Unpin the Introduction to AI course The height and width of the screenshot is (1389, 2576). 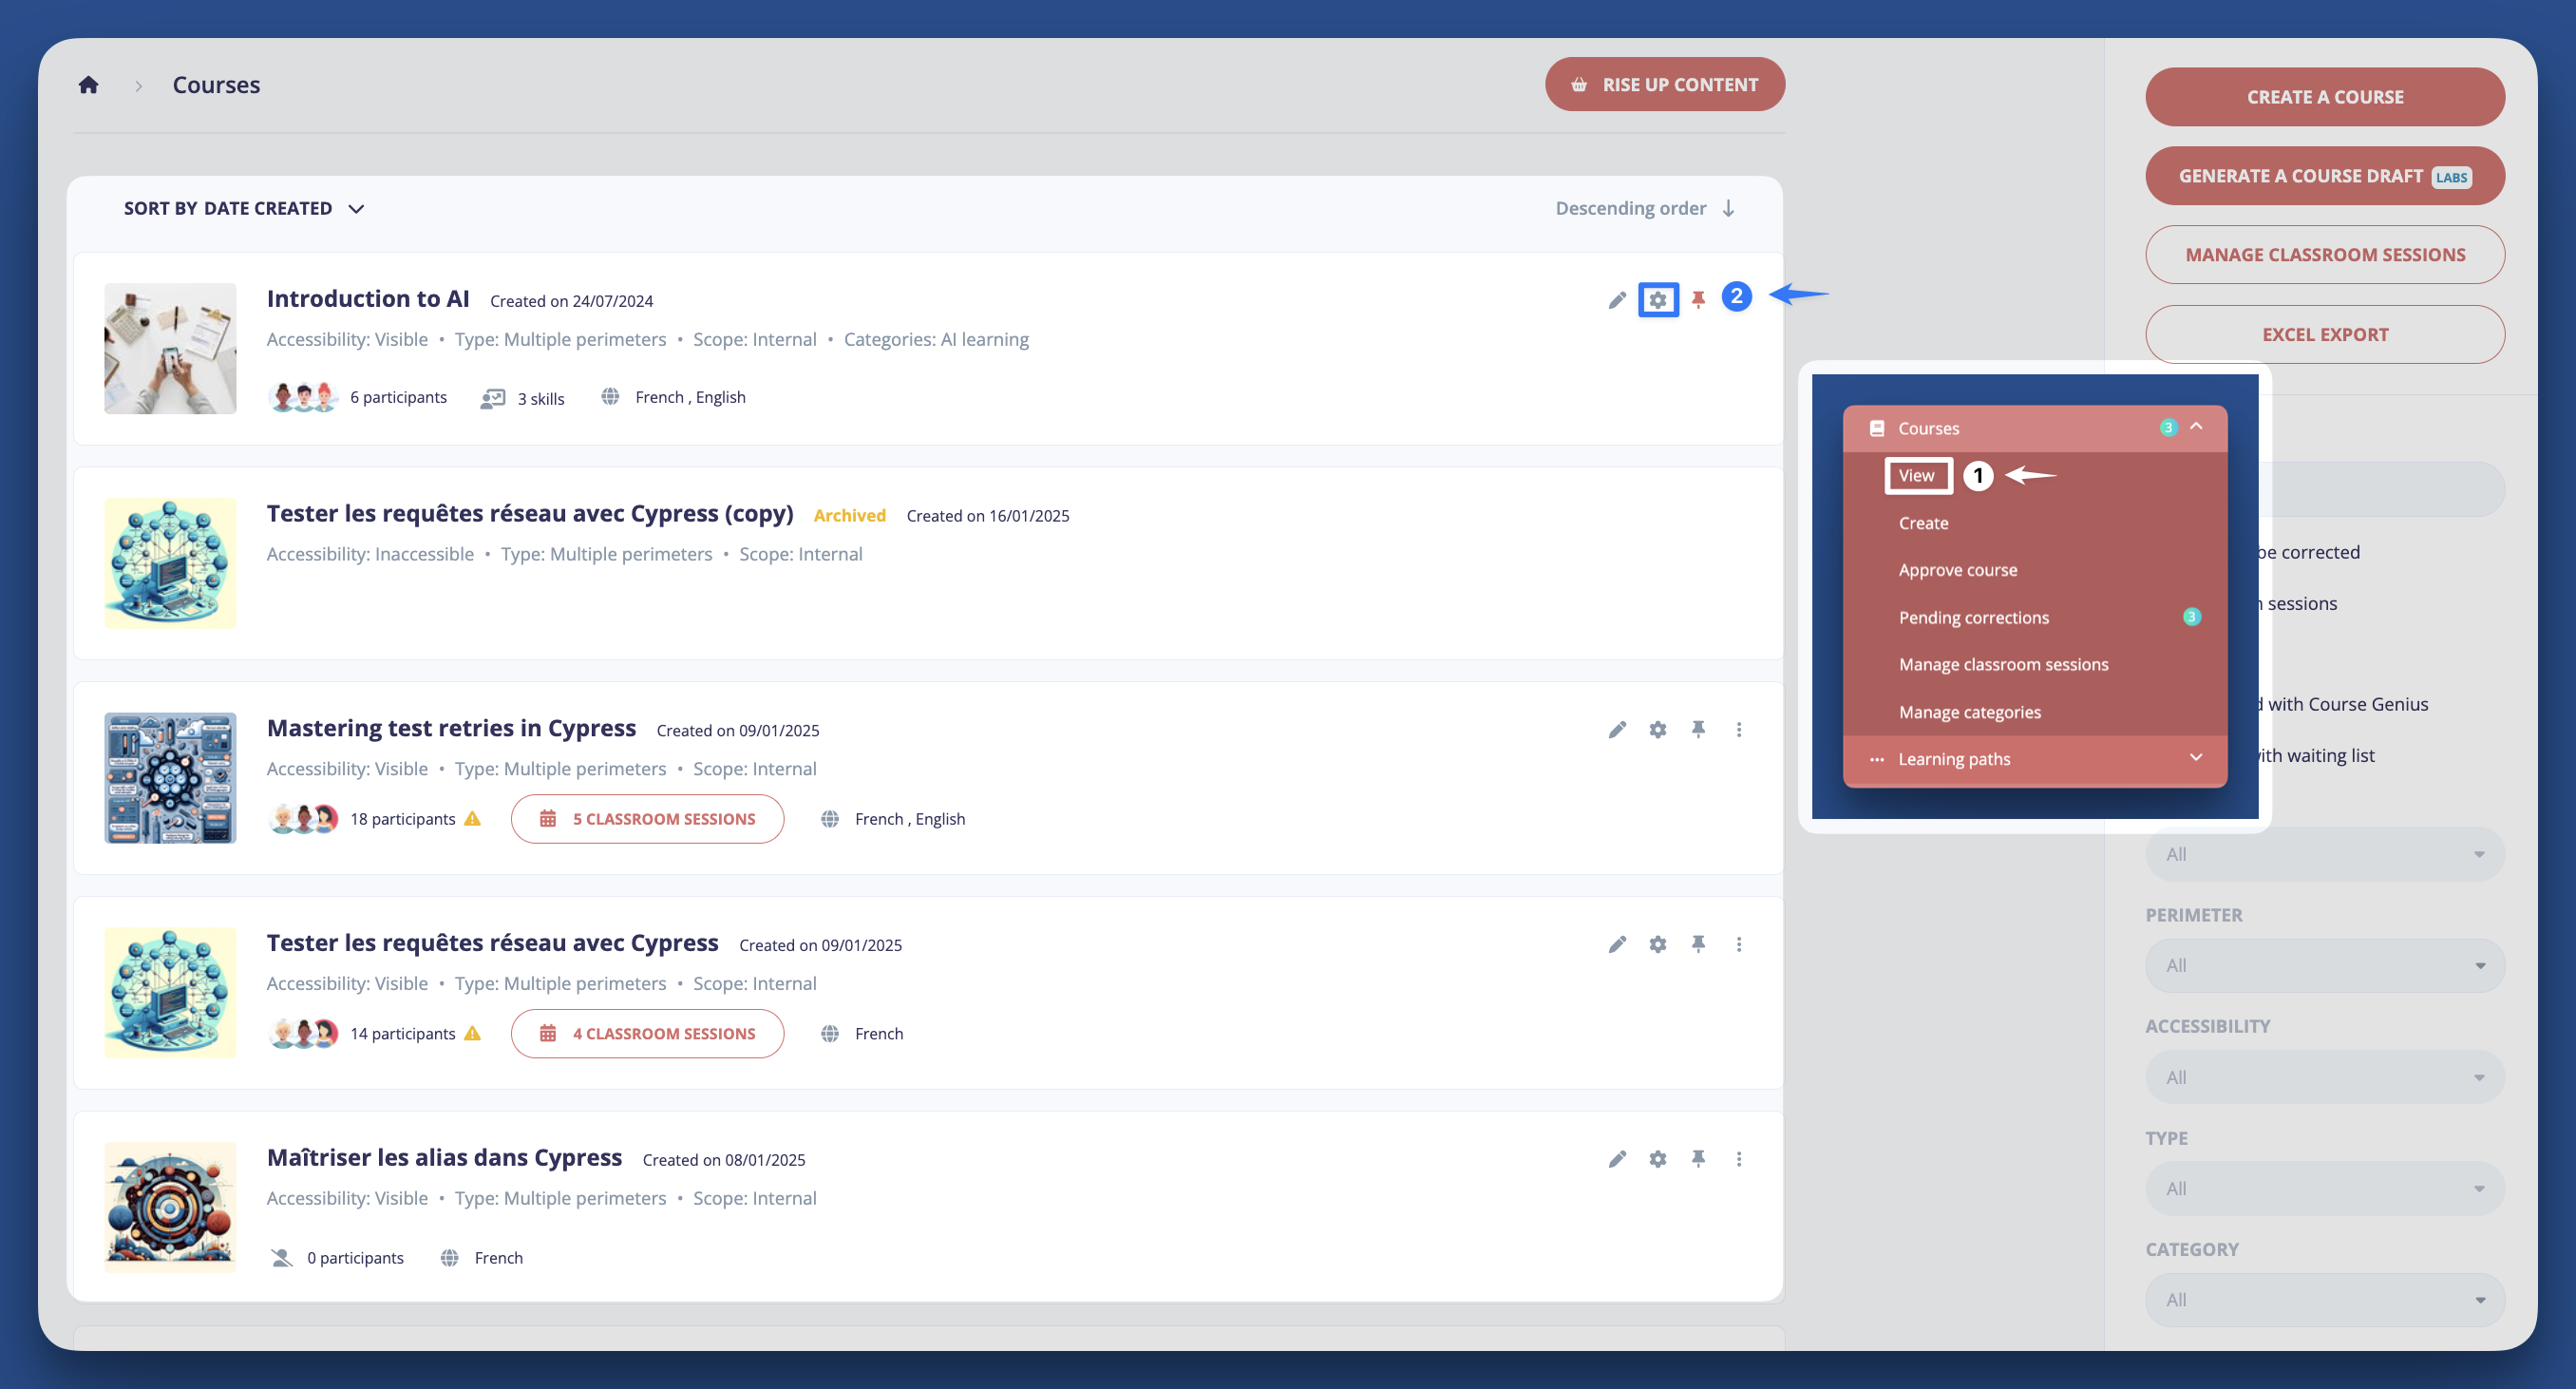(1697, 299)
